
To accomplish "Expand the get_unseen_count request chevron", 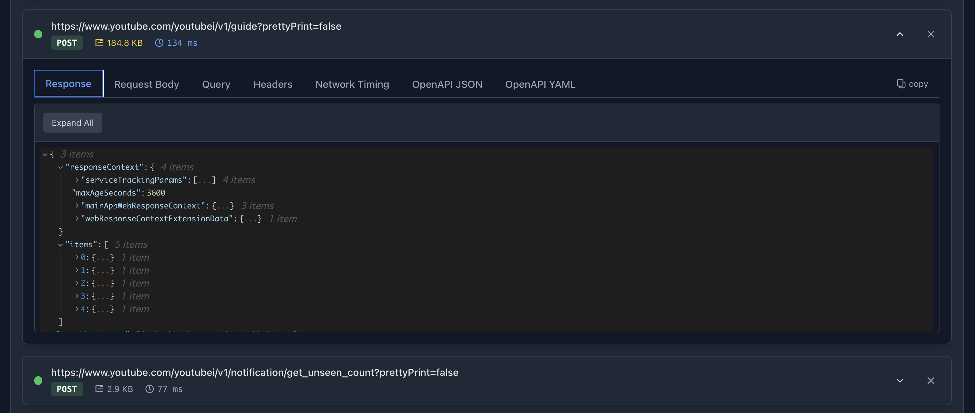I will click(x=900, y=380).
